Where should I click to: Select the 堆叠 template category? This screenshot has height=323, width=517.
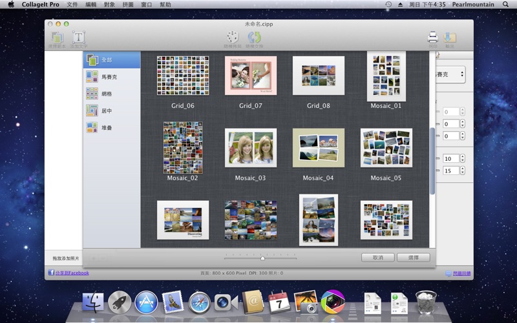pyautogui.click(x=112, y=127)
